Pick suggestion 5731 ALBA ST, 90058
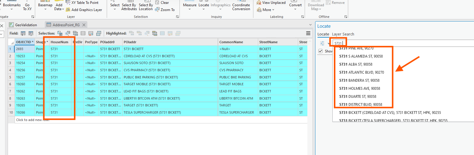The image size is (474, 155). (x=356, y=64)
